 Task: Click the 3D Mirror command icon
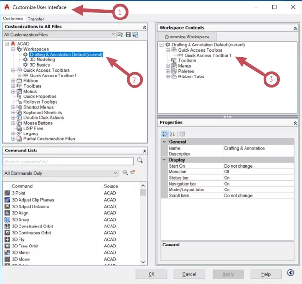(x=7, y=252)
